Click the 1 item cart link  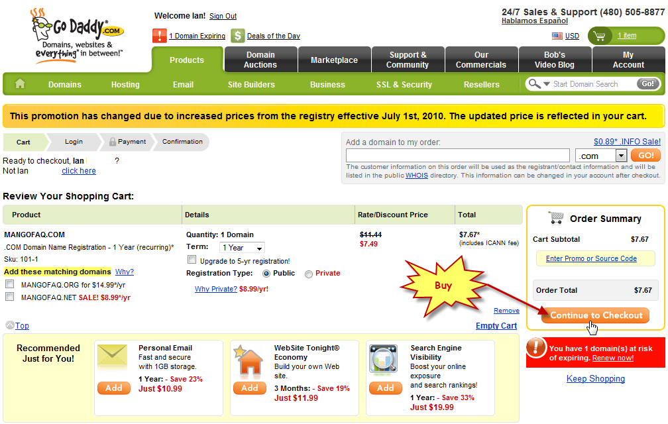(627, 35)
